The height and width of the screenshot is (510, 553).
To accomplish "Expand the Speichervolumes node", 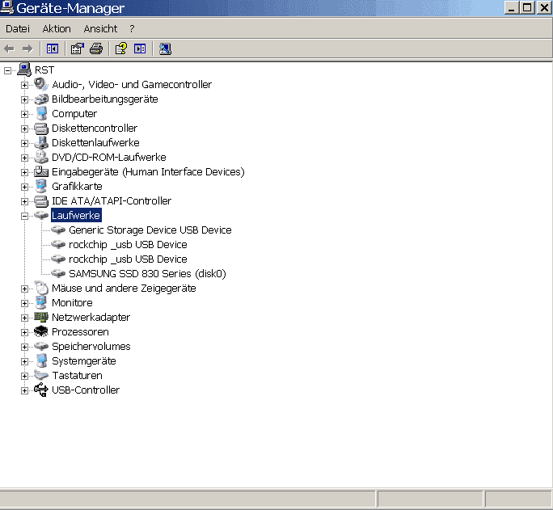I will (x=24, y=348).
